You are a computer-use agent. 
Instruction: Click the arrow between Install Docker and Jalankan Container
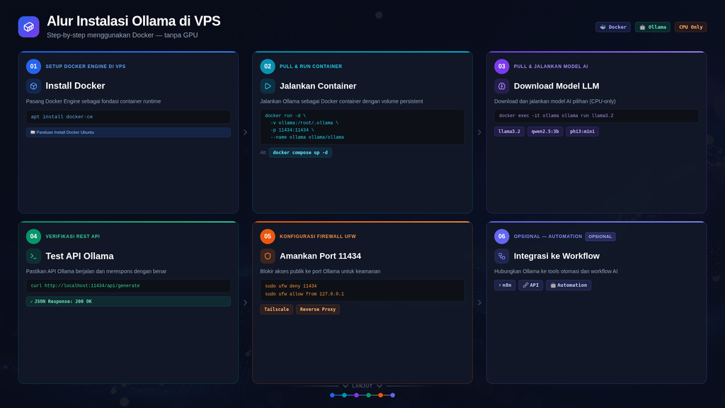pos(245,132)
